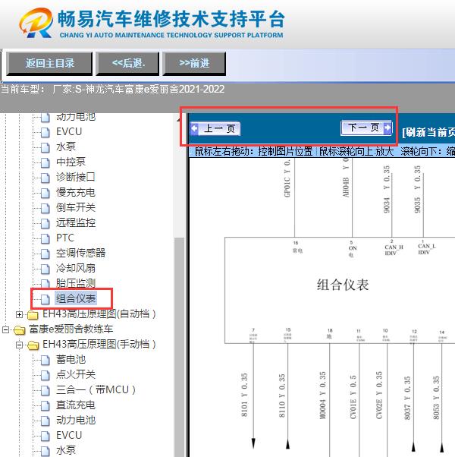Click the 组合仪表 title in the diagram
The width and height of the screenshot is (455, 457).
[343, 285]
